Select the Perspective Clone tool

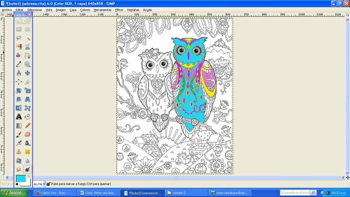(19, 160)
